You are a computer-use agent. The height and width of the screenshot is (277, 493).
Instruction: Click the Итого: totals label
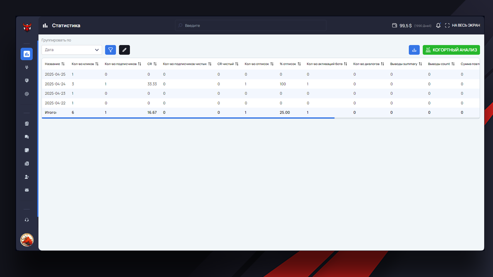[51, 113]
